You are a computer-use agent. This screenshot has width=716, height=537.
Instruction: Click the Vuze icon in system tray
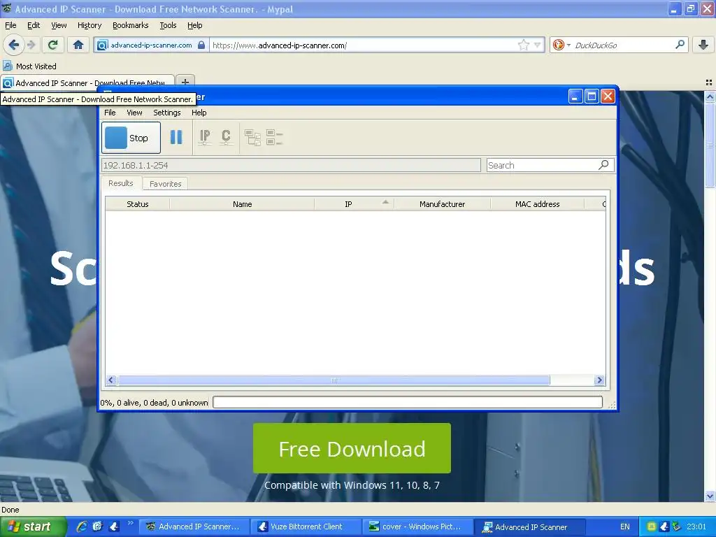coord(664,527)
